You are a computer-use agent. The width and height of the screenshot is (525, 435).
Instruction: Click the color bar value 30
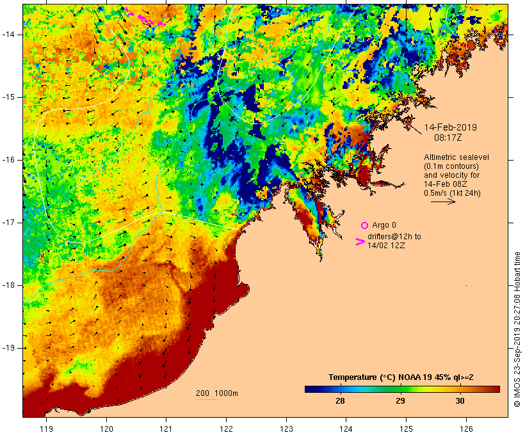(460, 400)
